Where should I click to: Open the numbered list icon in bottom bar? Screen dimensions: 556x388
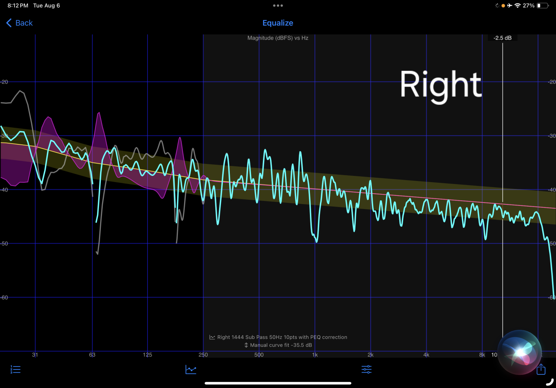click(x=16, y=369)
